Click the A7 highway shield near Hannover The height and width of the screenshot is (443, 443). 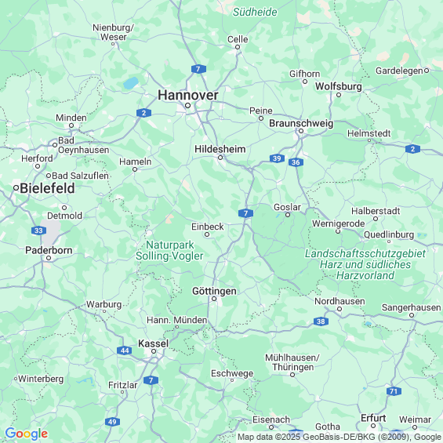tap(198, 69)
